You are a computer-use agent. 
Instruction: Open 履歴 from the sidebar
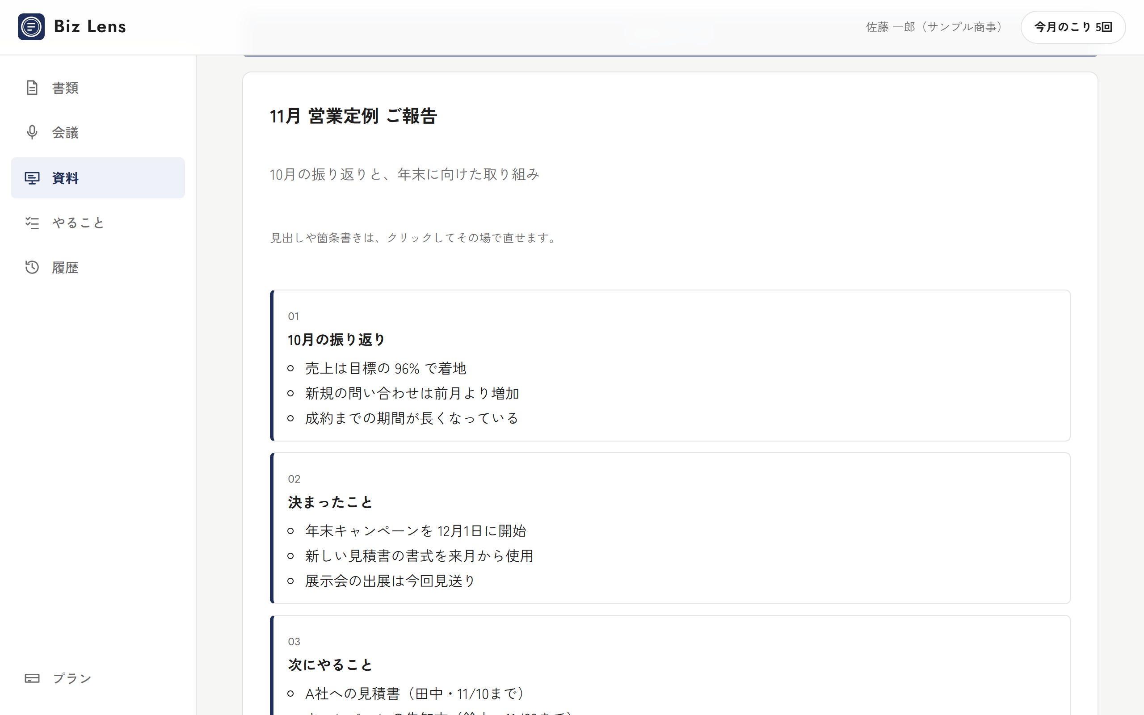[98, 267]
